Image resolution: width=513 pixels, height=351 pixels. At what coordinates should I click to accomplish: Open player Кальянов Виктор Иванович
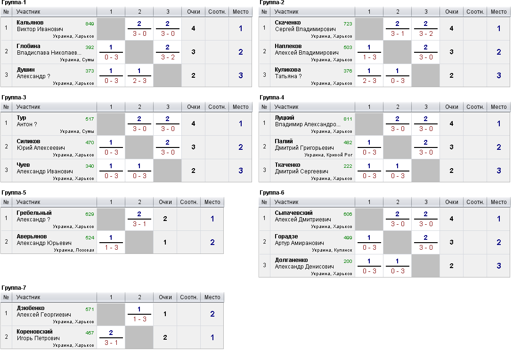tap(40, 26)
